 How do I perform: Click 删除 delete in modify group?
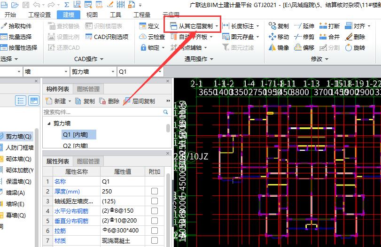click(355, 37)
